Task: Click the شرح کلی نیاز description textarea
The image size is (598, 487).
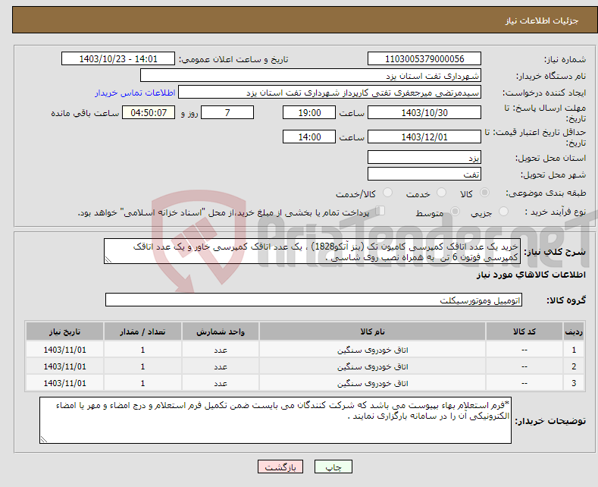Action: coord(312,251)
